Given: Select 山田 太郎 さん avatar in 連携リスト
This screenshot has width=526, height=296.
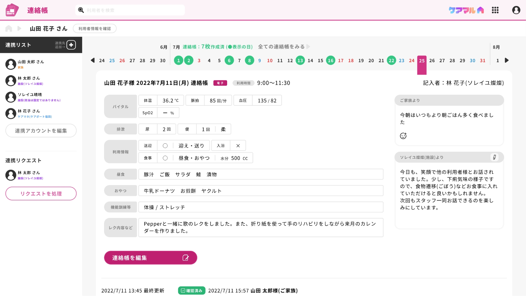Looking at the screenshot, I should tap(11, 64).
